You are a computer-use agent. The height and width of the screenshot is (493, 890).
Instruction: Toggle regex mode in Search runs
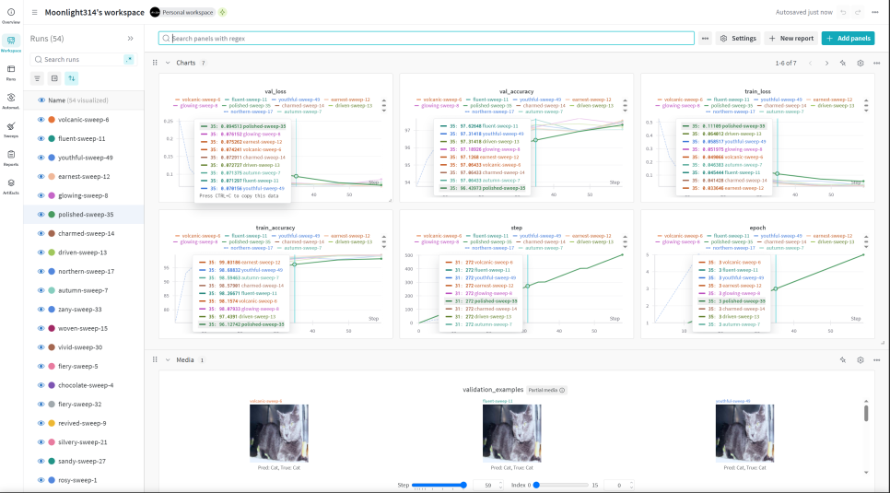129,59
